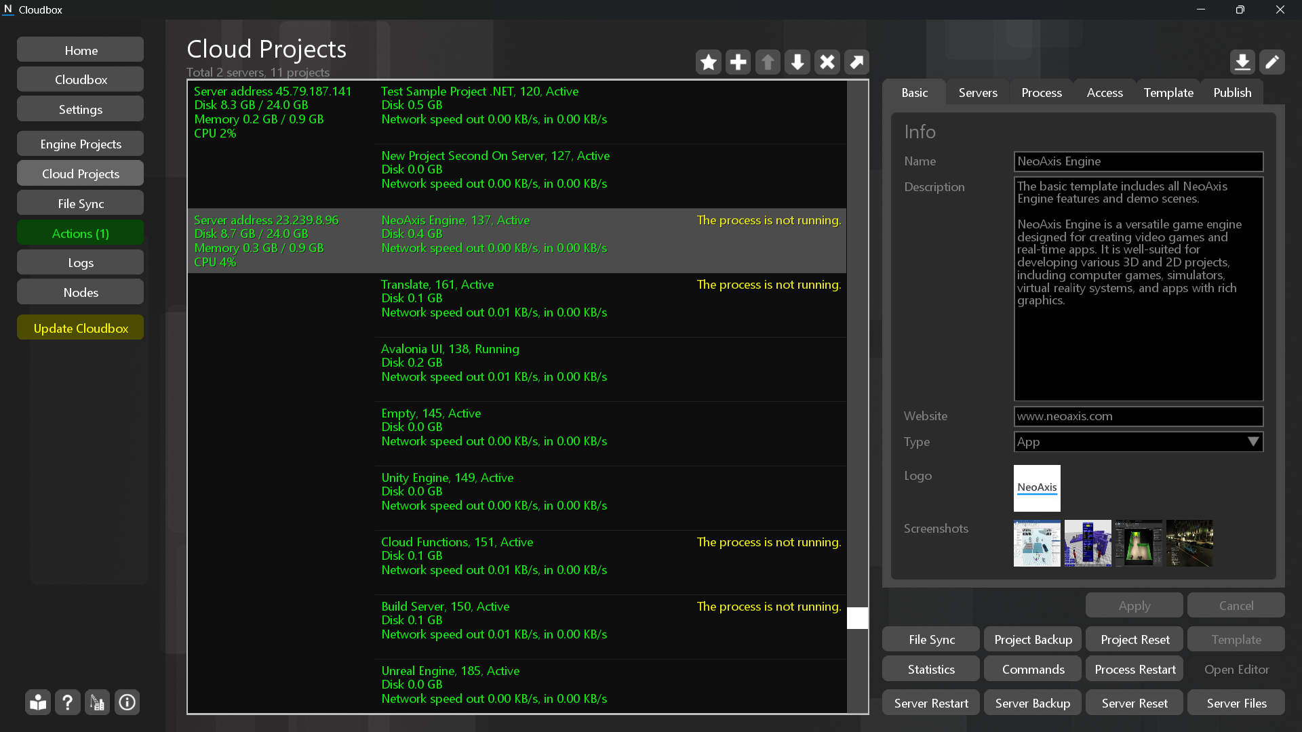Click the plus icon to add a project
1302x732 pixels.
point(738,62)
